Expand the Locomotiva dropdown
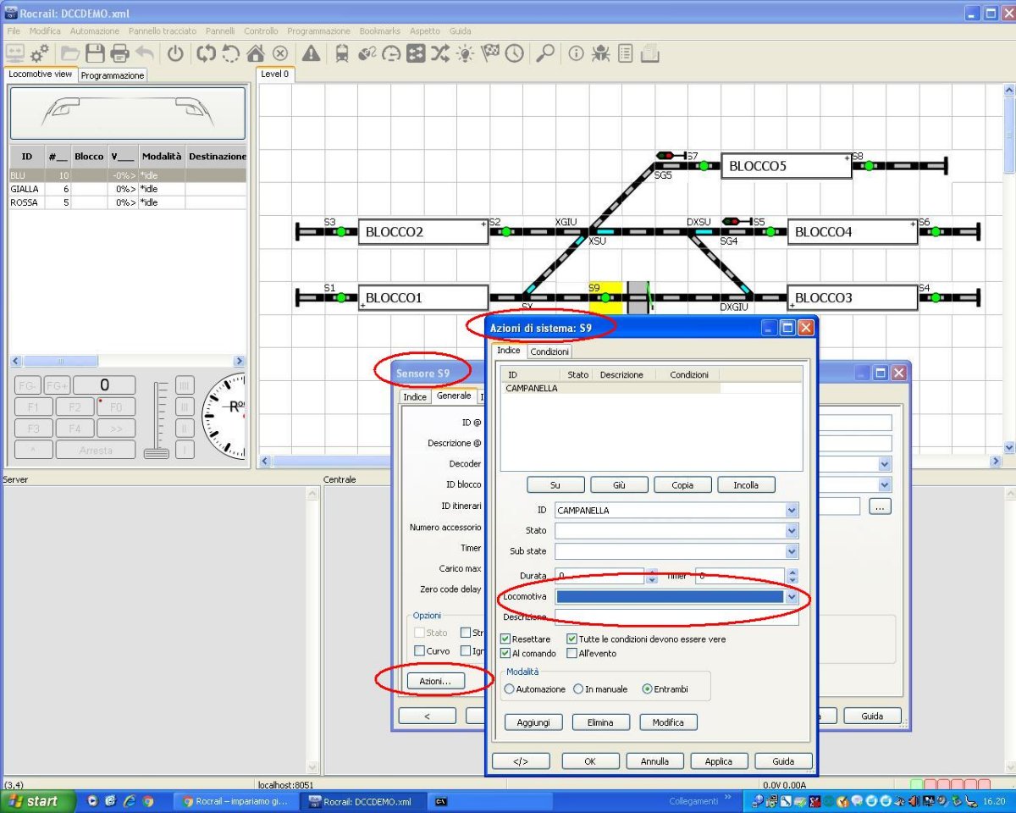Viewport: 1016px width, 813px height. coord(792,597)
